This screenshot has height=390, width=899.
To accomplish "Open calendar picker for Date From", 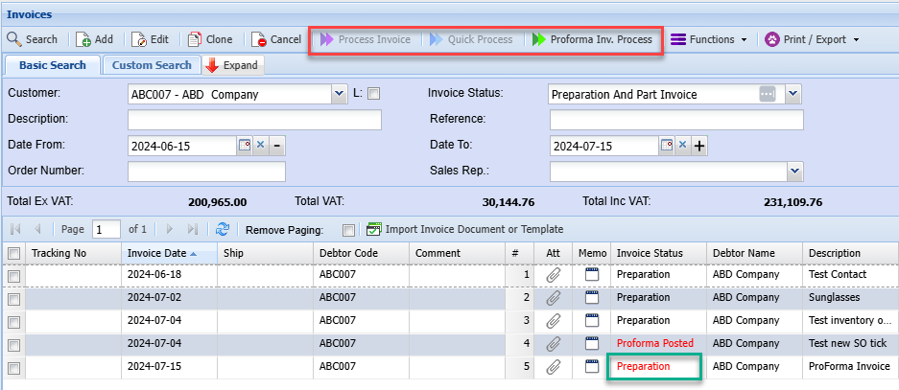I will pyautogui.click(x=245, y=146).
